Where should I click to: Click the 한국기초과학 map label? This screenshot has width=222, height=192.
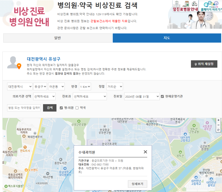coord(109,144)
